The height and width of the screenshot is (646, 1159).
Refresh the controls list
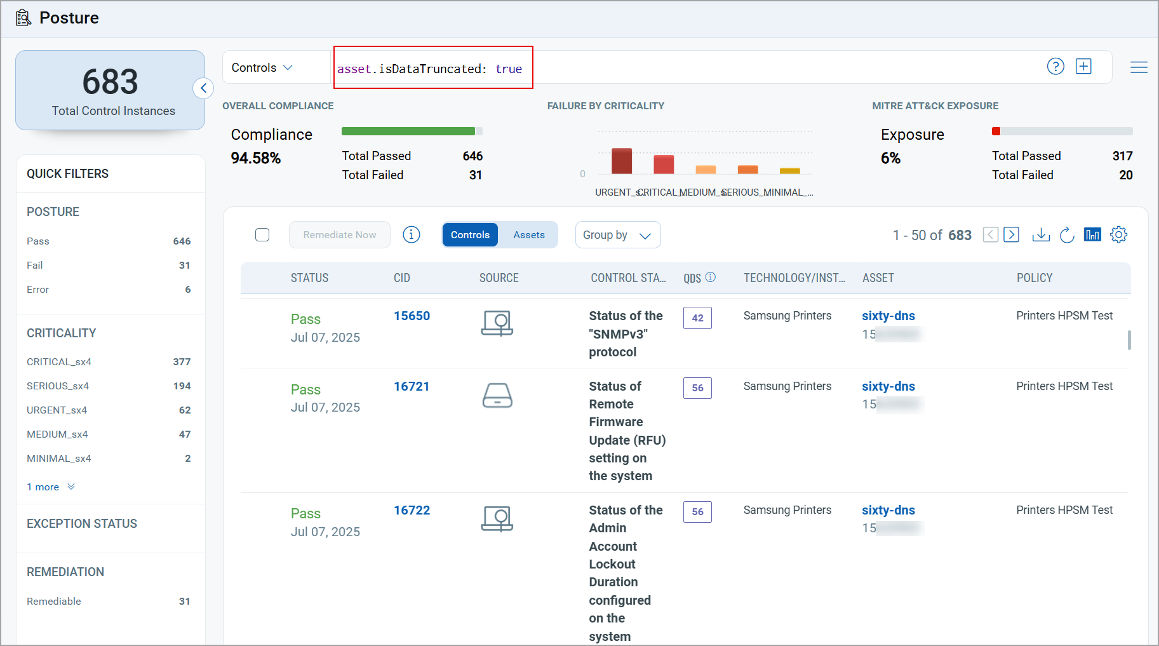(1067, 235)
